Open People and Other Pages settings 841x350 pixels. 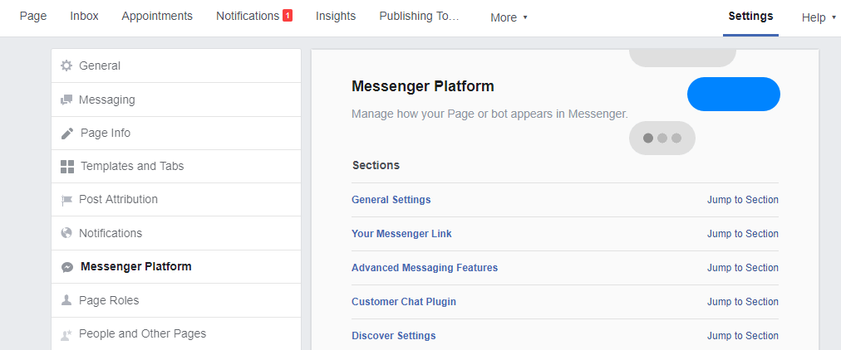tap(176, 334)
